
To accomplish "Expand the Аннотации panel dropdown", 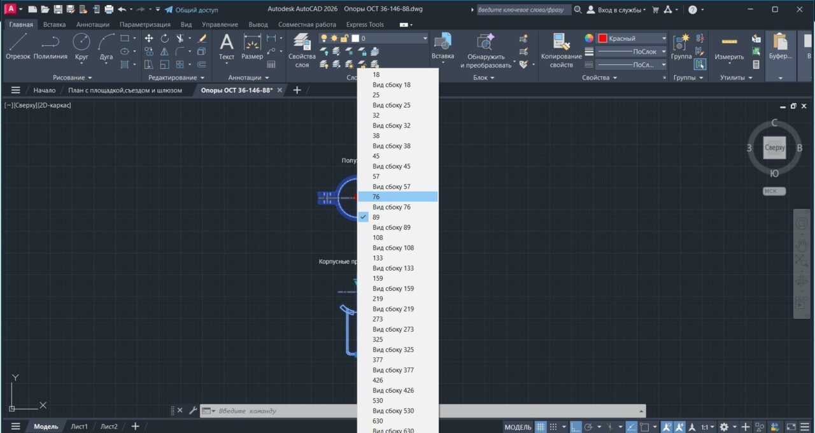I will pyautogui.click(x=249, y=78).
